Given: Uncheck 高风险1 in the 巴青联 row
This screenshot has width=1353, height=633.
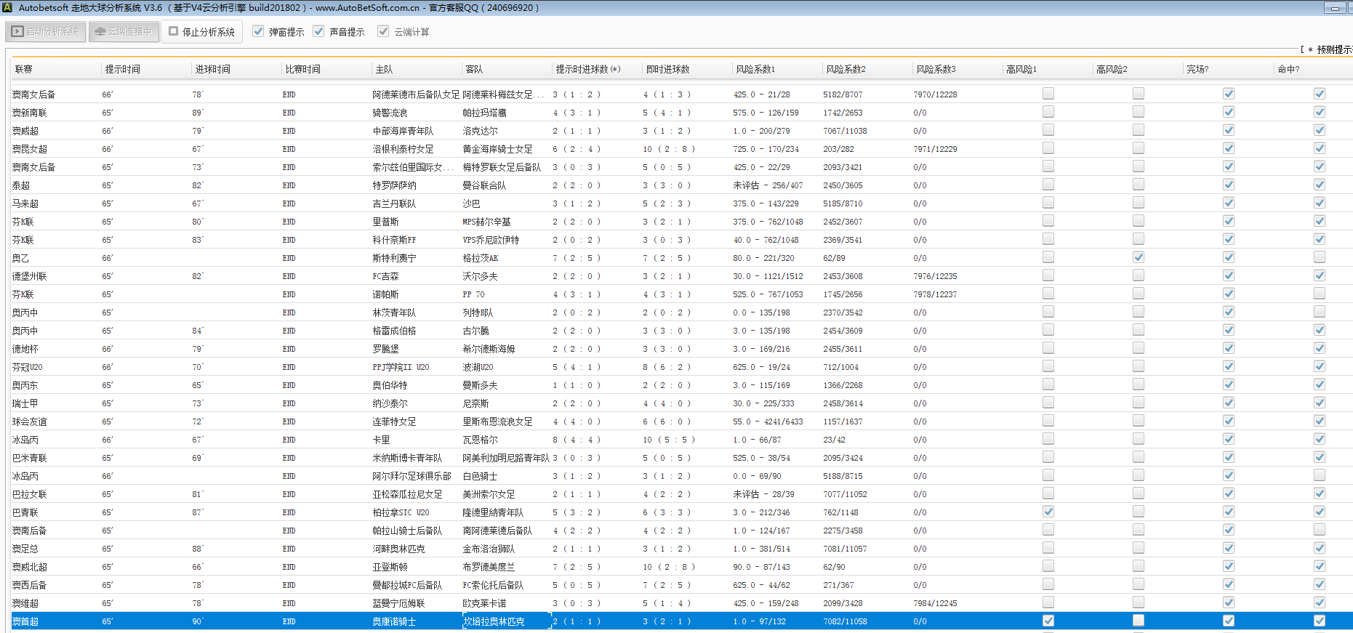Looking at the screenshot, I should (x=1048, y=512).
